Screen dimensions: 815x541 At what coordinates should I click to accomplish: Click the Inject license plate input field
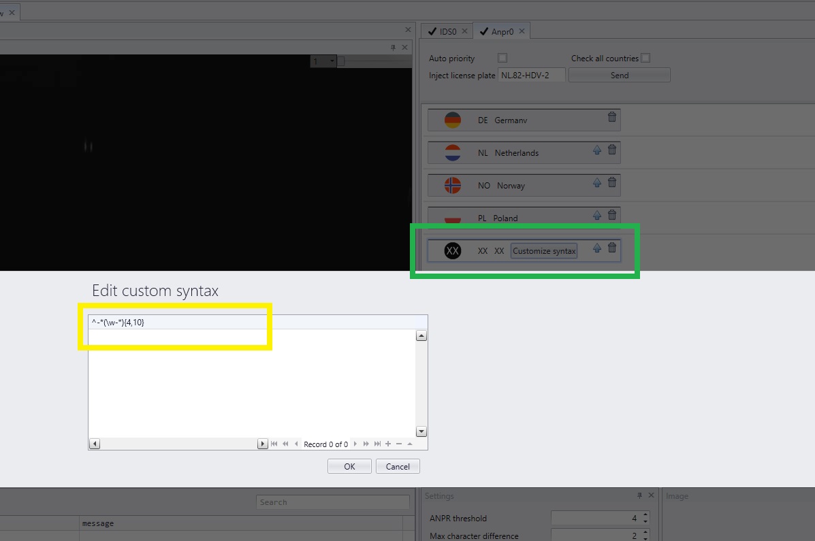click(x=531, y=76)
